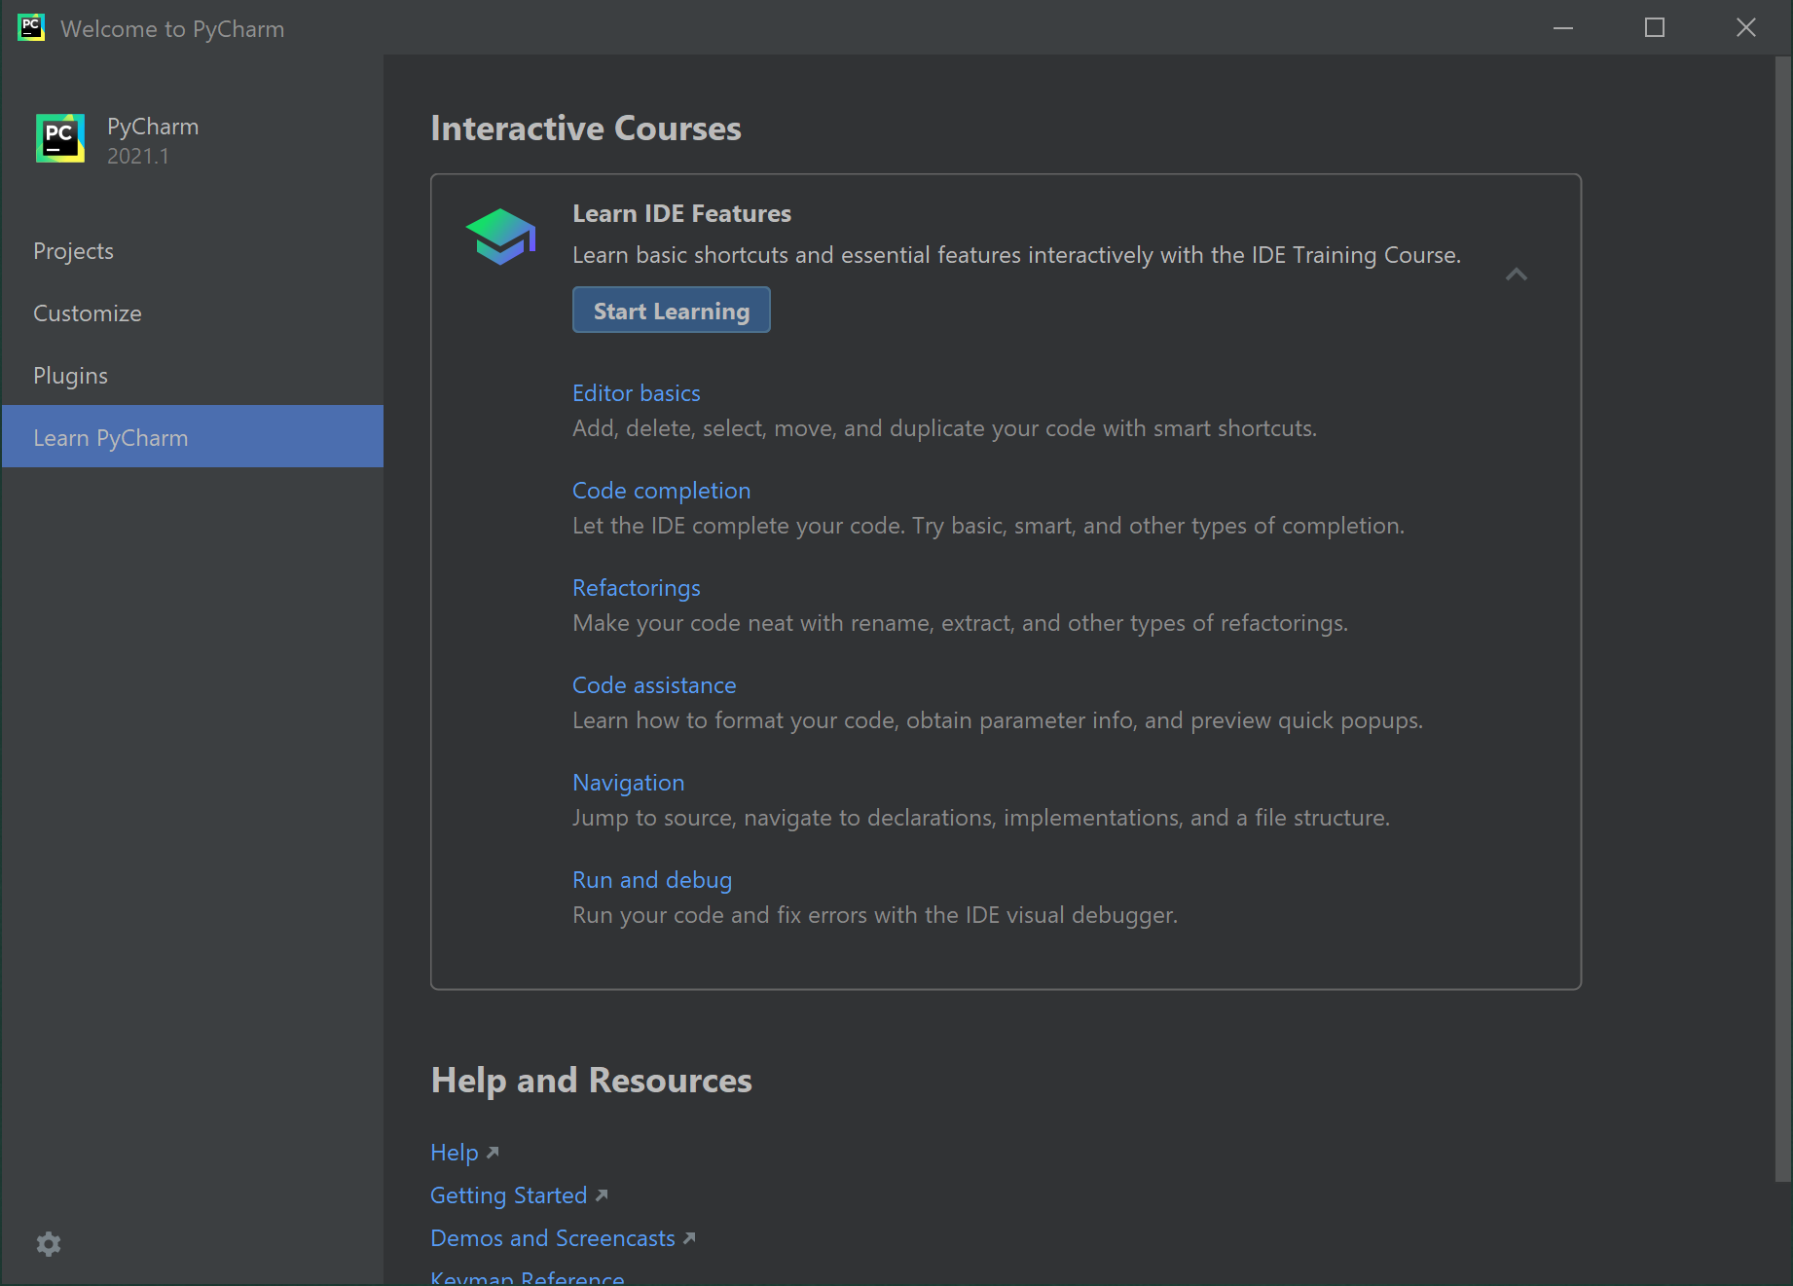Open the Projects section
The height and width of the screenshot is (1286, 1793).
point(192,251)
